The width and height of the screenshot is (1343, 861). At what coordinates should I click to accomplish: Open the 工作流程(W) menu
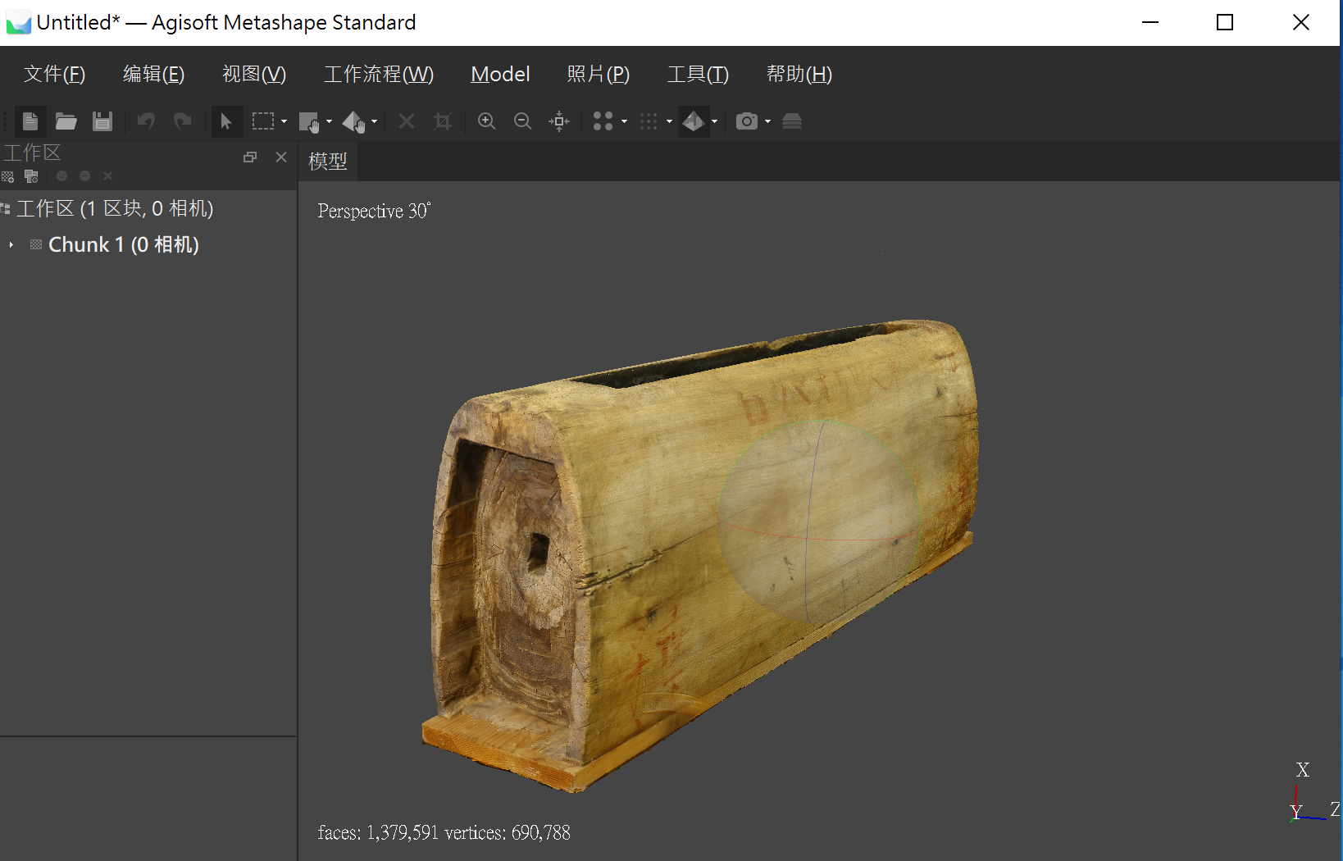(x=378, y=75)
